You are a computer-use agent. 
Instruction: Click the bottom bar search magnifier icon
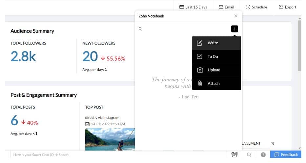tap(249, 155)
